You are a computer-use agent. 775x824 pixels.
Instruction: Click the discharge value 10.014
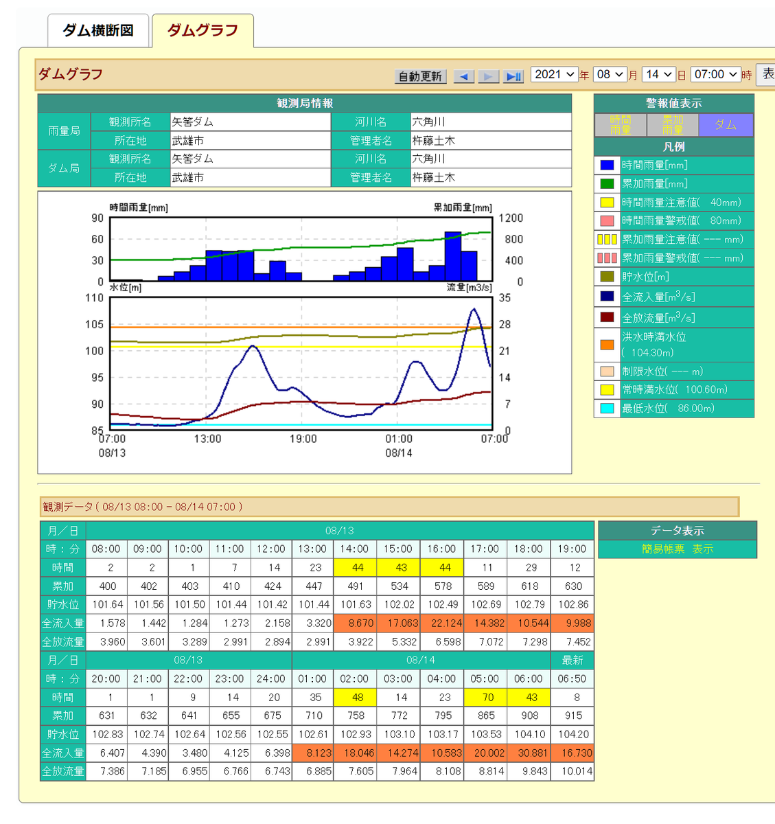(x=573, y=771)
